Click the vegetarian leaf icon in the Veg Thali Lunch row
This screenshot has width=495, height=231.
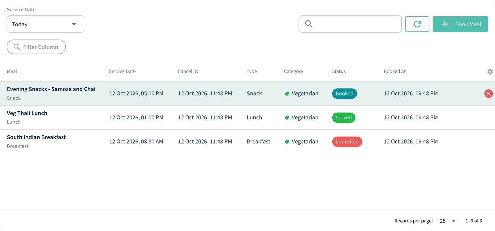coord(287,118)
